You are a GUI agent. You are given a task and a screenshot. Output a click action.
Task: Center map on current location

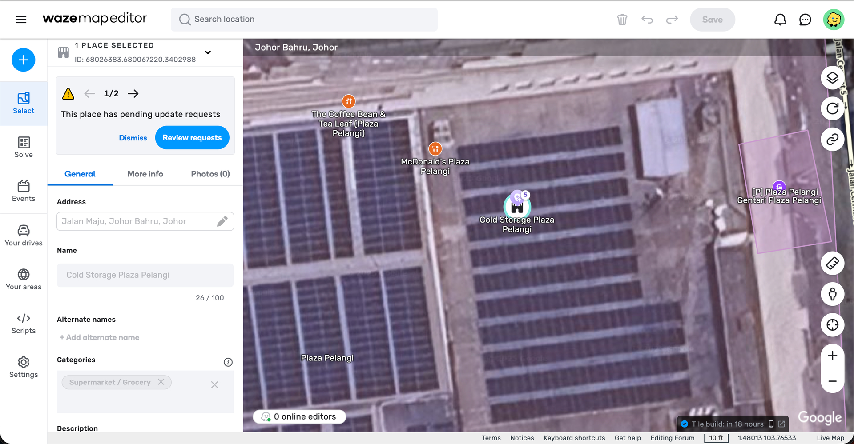[832, 325]
